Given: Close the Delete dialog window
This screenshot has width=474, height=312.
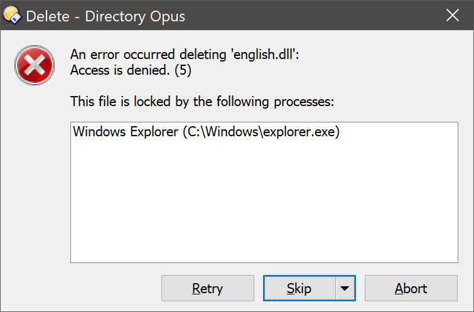Looking at the screenshot, I should click(453, 15).
